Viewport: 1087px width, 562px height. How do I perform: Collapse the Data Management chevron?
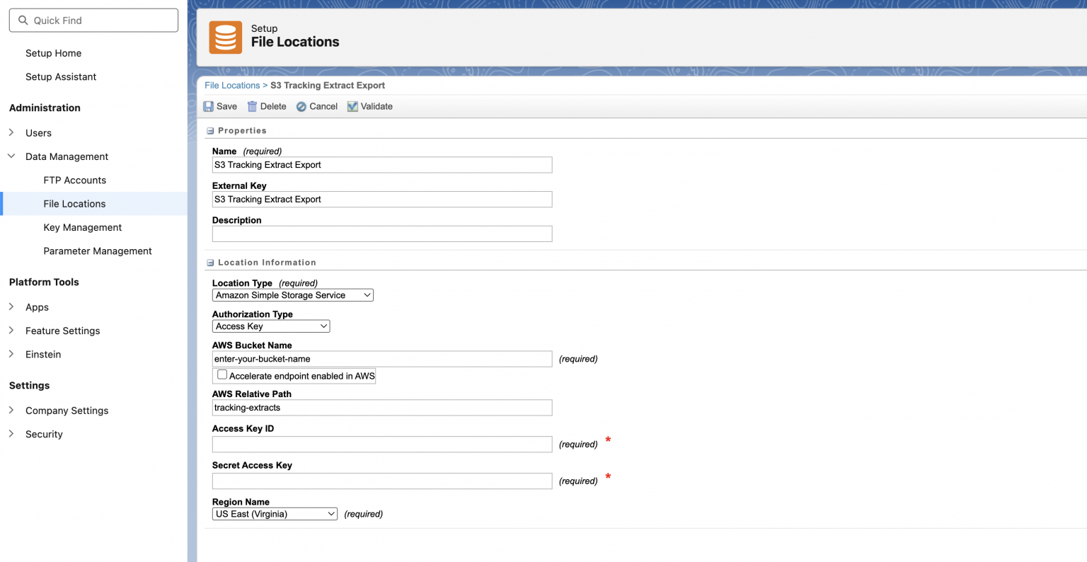click(x=11, y=156)
